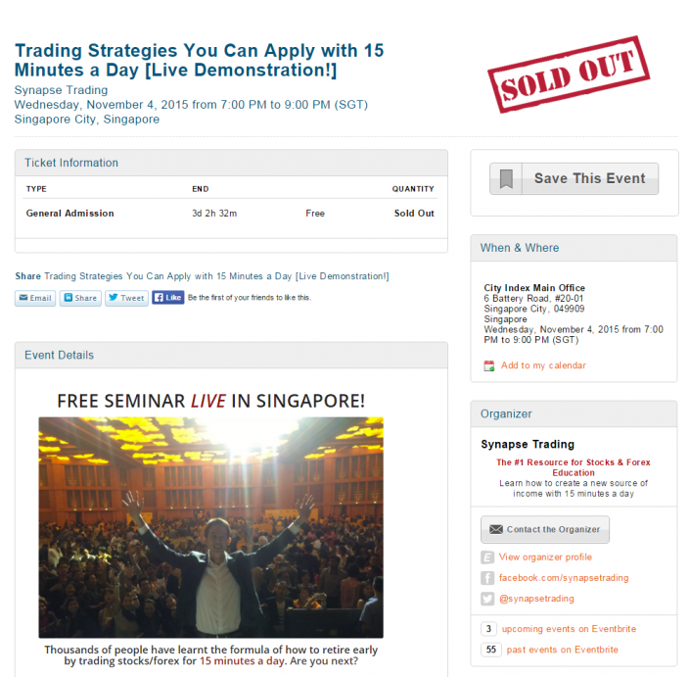Contact the Organizer
Screen dimensions: 690x677
click(x=545, y=529)
